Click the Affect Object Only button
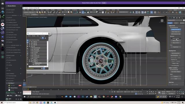The image size is (185, 104). (x=176, y=32)
